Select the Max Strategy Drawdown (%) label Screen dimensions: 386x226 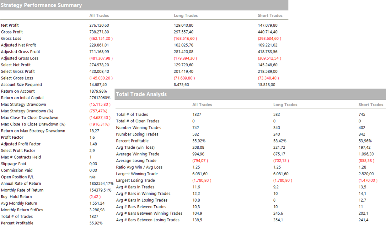(27, 111)
